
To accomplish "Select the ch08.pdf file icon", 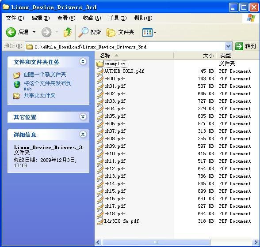I will coord(100,138).
